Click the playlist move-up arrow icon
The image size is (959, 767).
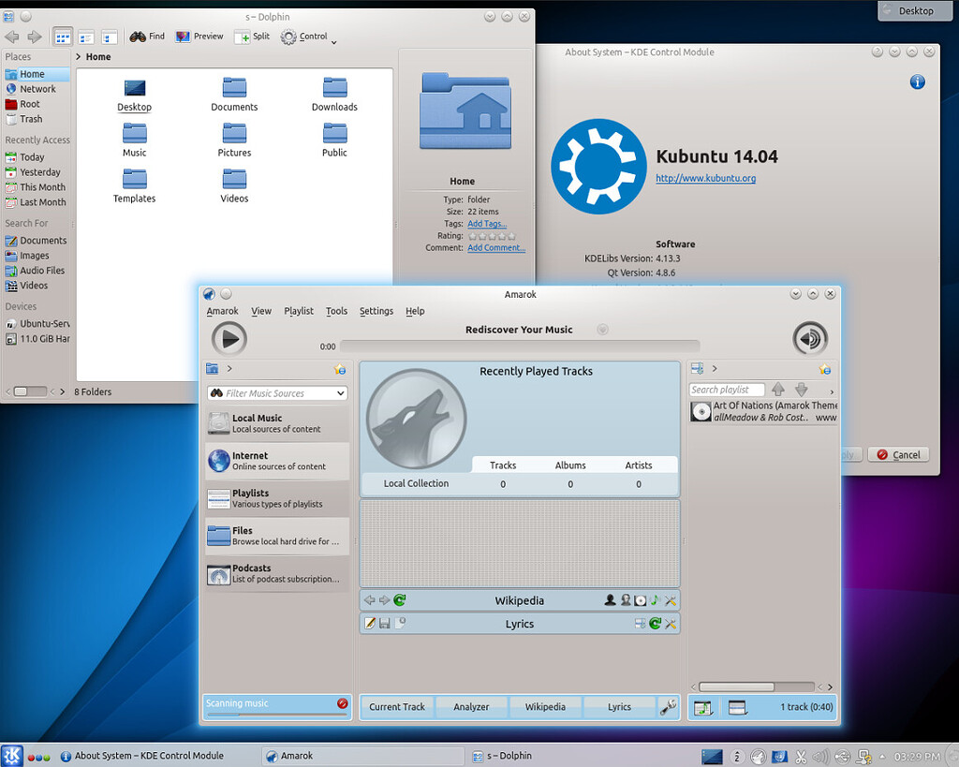click(778, 389)
